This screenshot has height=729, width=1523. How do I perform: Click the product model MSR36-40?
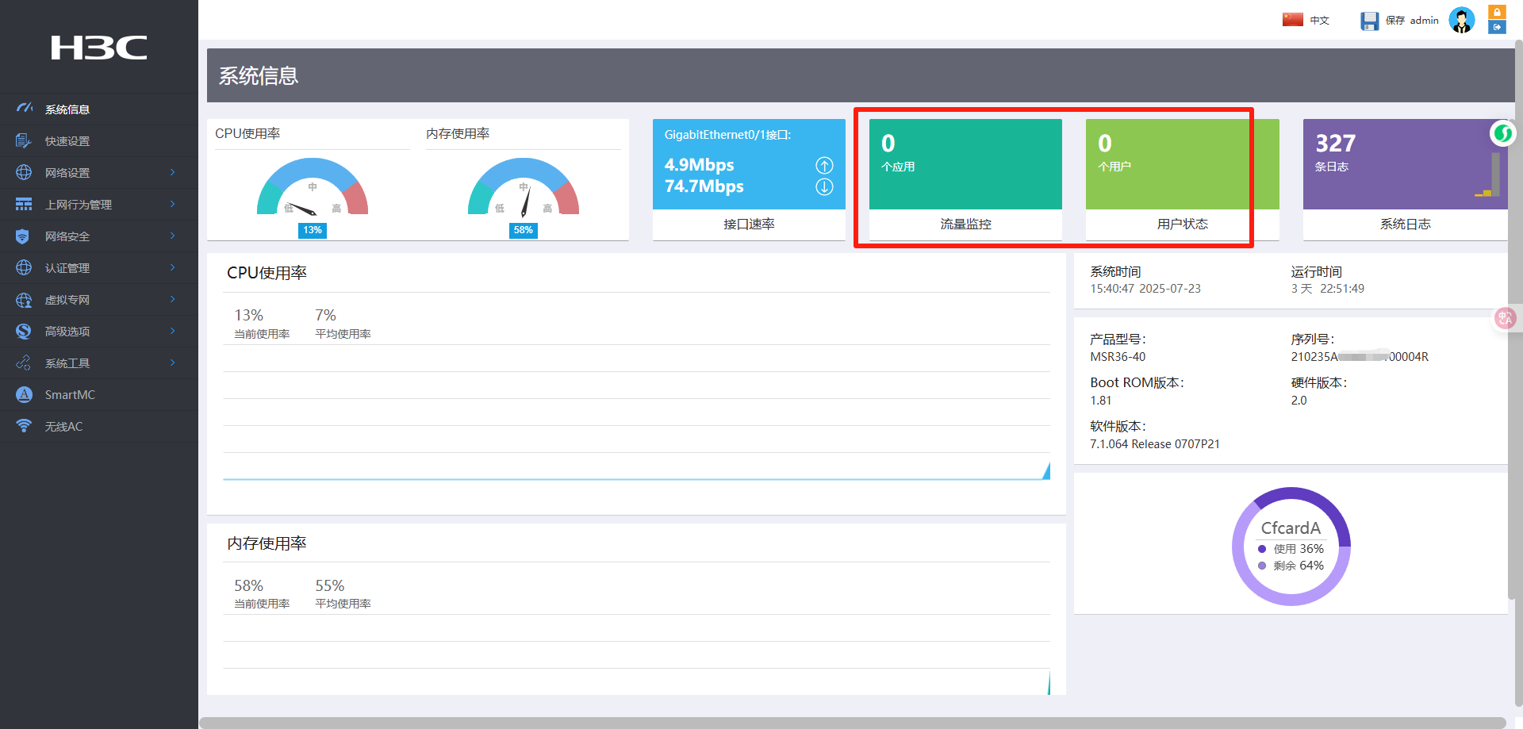[1118, 357]
